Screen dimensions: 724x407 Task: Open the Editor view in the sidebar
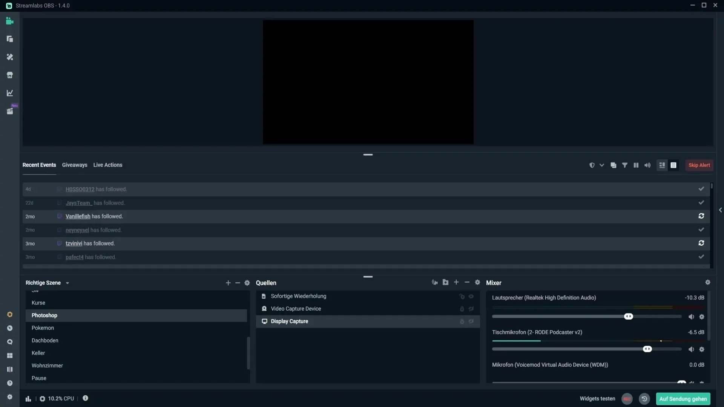click(x=10, y=21)
